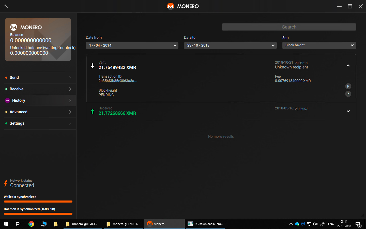Open the Date from picker

coord(132,45)
